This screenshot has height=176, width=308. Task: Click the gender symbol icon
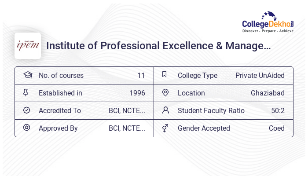point(165,128)
